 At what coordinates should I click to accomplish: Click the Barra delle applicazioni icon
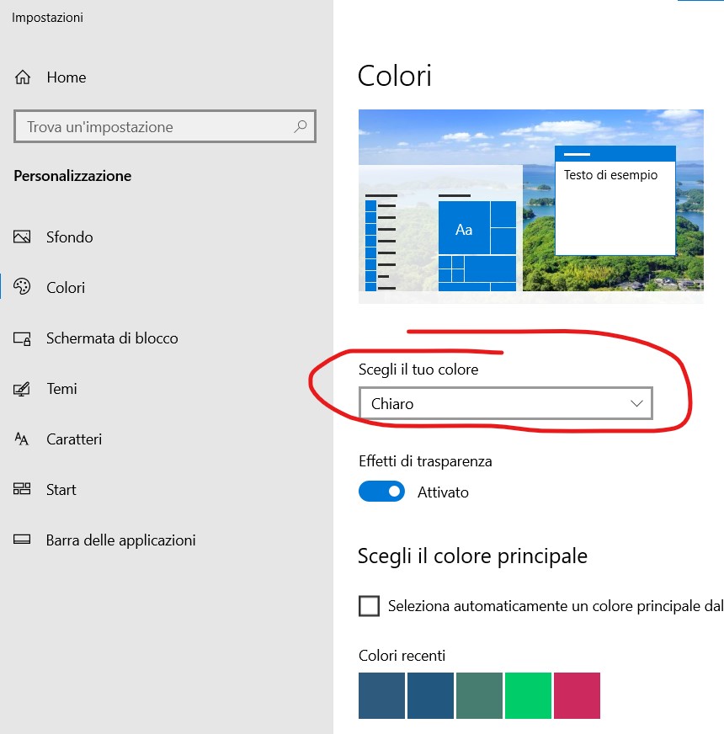(x=22, y=540)
